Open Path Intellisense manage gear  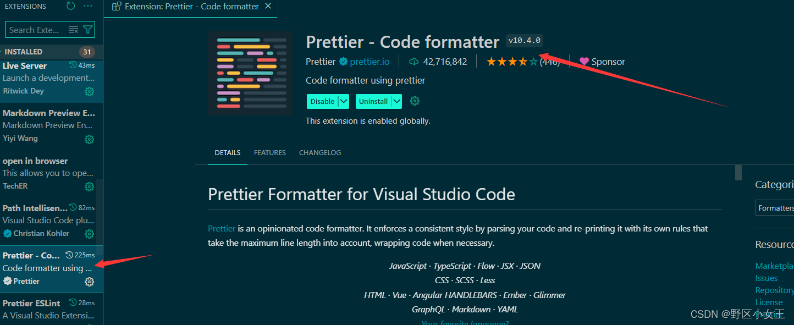[89, 234]
